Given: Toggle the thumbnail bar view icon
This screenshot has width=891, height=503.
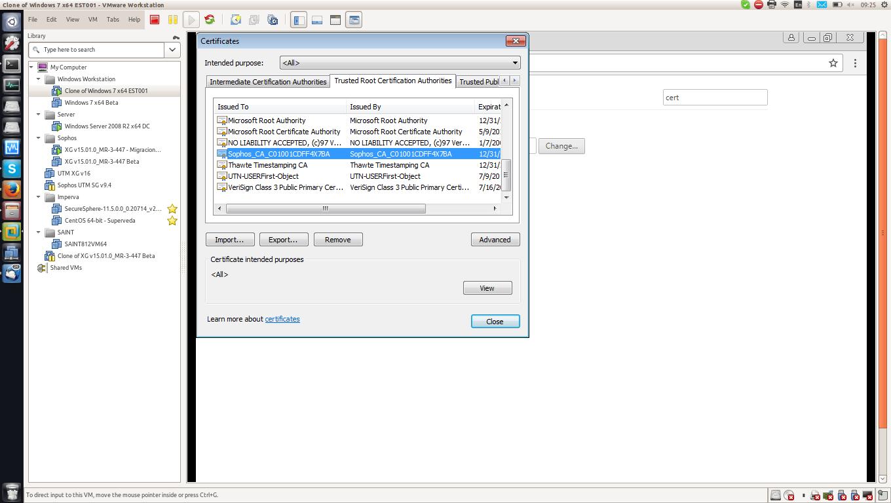Looking at the screenshot, I should pyautogui.click(x=317, y=20).
